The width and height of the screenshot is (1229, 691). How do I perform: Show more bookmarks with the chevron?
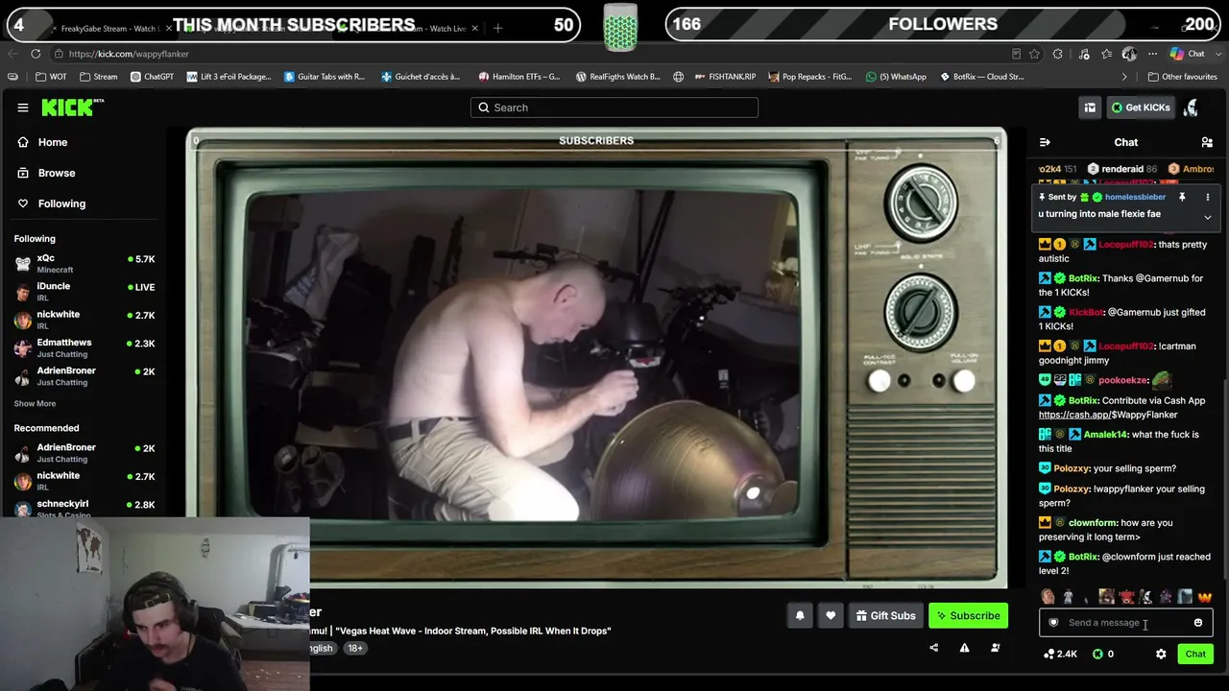[1124, 77]
